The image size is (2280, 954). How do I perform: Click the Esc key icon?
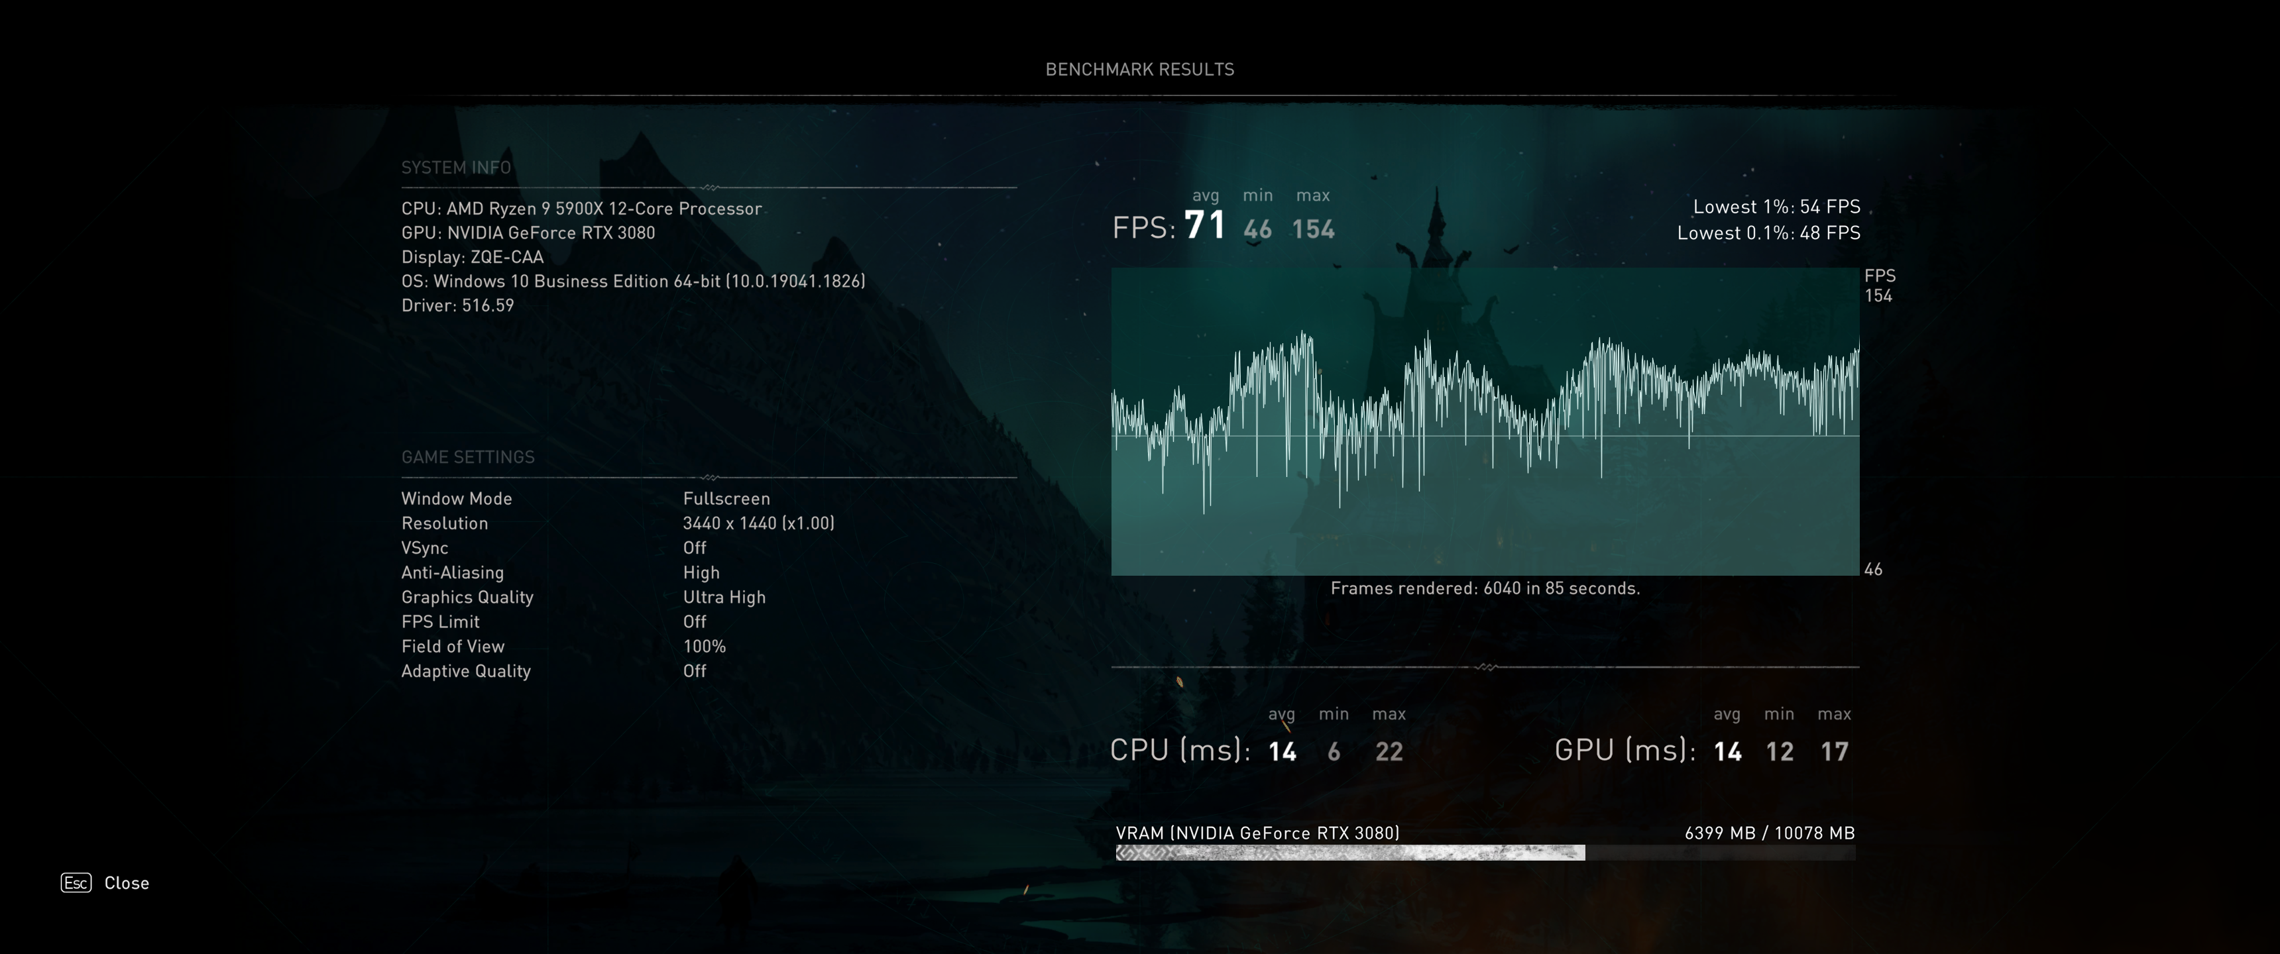pyautogui.click(x=76, y=882)
